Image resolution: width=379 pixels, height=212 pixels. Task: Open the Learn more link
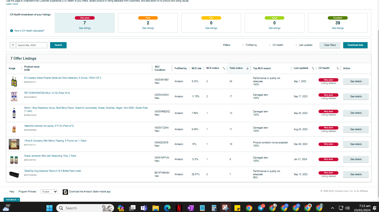tap(12, 4)
